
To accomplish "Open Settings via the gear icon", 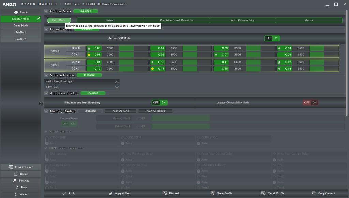I will pos(15,181).
